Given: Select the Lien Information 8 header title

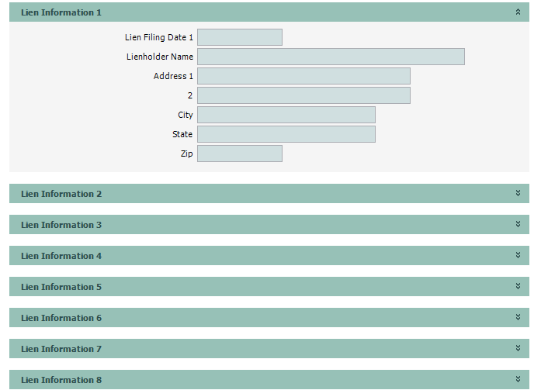Looking at the screenshot, I should (x=61, y=380).
